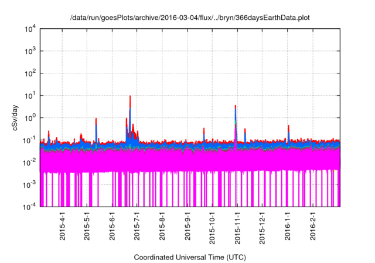Viewport: 375px width, 263px height.
Task: Click the 2015-11-1 date label
Action: click(x=237, y=228)
